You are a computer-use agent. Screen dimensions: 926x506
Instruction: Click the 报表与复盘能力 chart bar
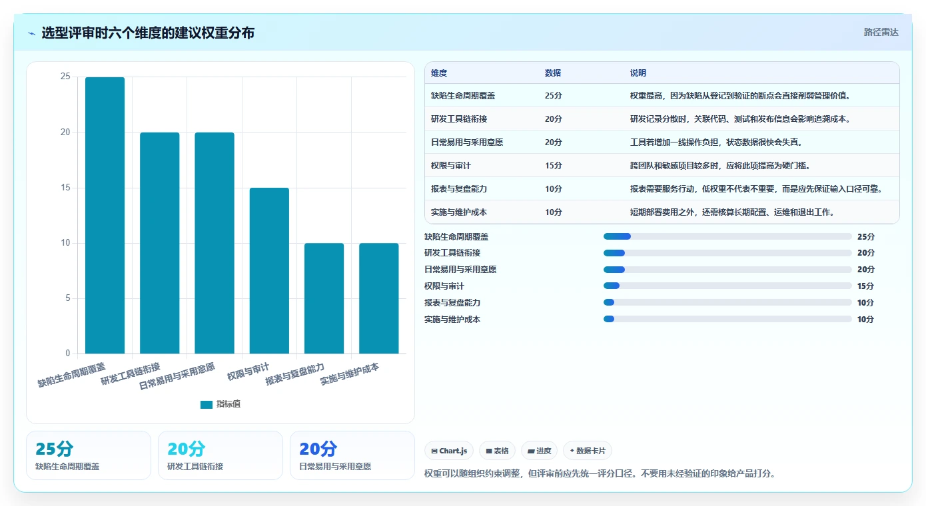point(324,298)
